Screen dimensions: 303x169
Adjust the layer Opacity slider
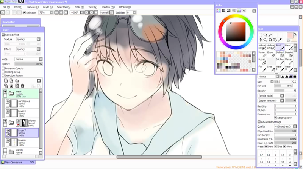click(x=29, y=64)
